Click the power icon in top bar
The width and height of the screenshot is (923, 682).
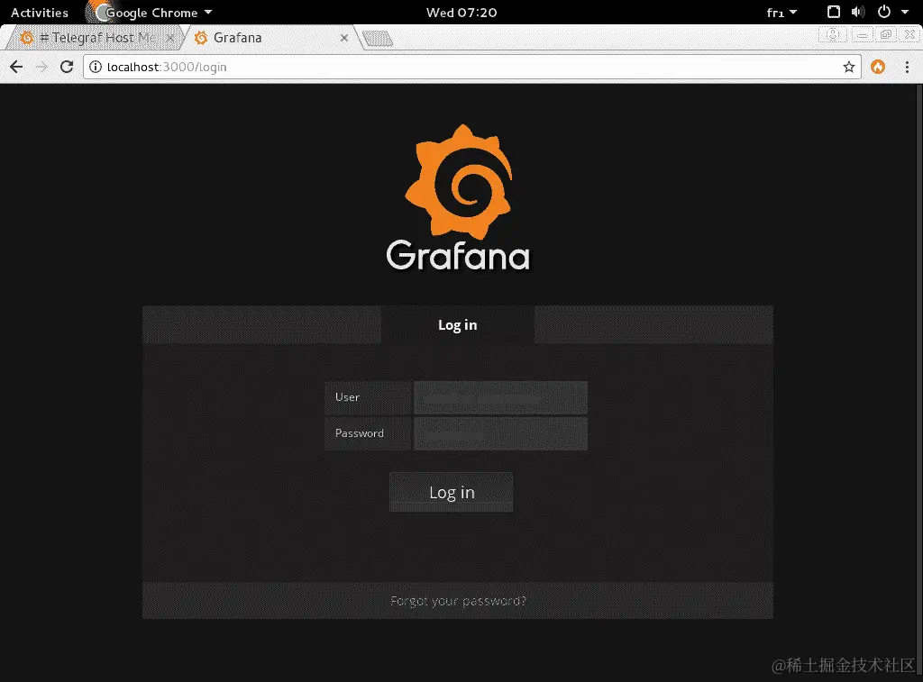coord(883,12)
